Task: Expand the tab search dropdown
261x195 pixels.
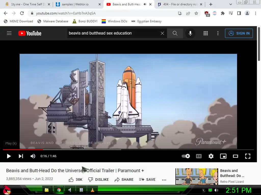Action: pyautogui.click(x=230, y=4)
